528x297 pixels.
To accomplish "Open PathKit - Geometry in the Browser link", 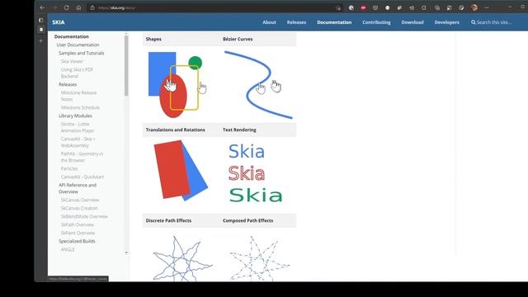I will pyautogui.click(x=82, y=157).
